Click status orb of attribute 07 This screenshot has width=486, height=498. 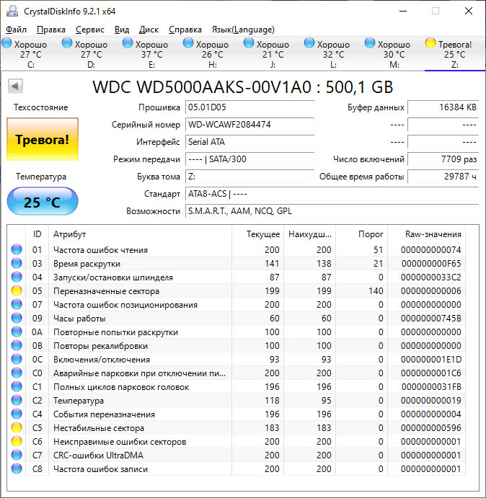[x=17, y=304]
